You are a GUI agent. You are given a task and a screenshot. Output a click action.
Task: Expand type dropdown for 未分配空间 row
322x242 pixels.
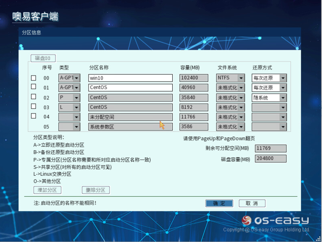click(76, 117)
